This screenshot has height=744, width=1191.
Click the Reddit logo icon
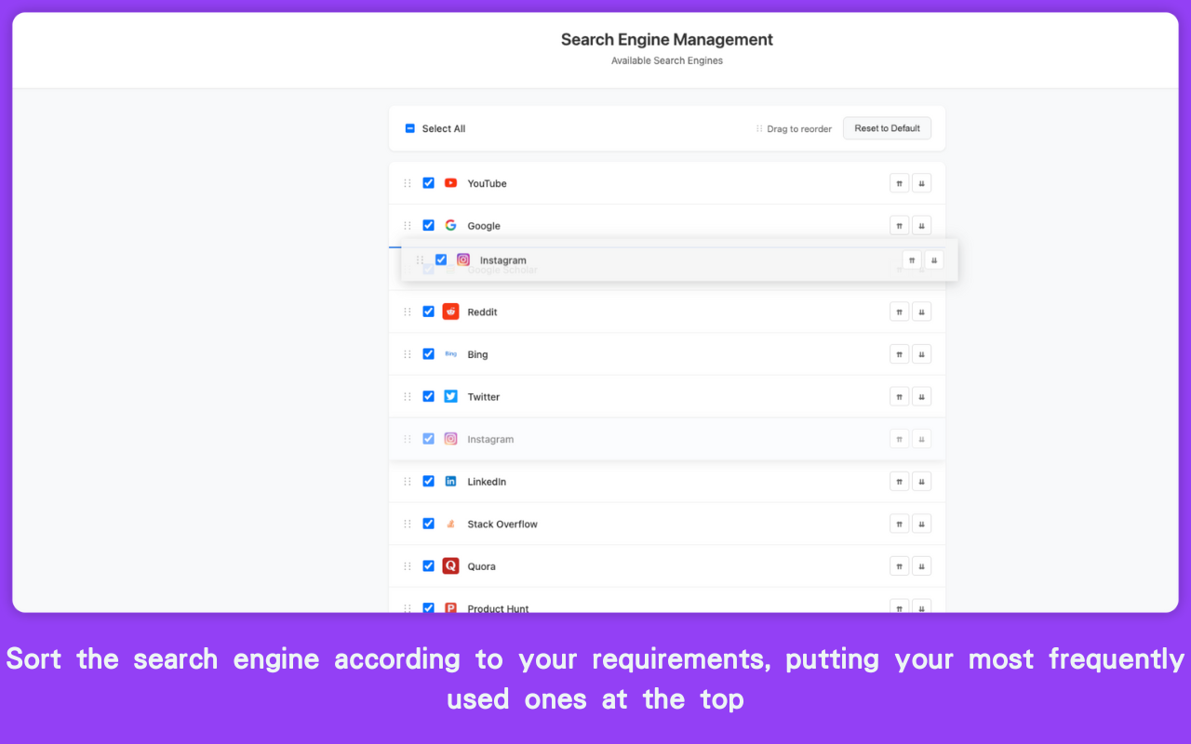click(450, 312)
